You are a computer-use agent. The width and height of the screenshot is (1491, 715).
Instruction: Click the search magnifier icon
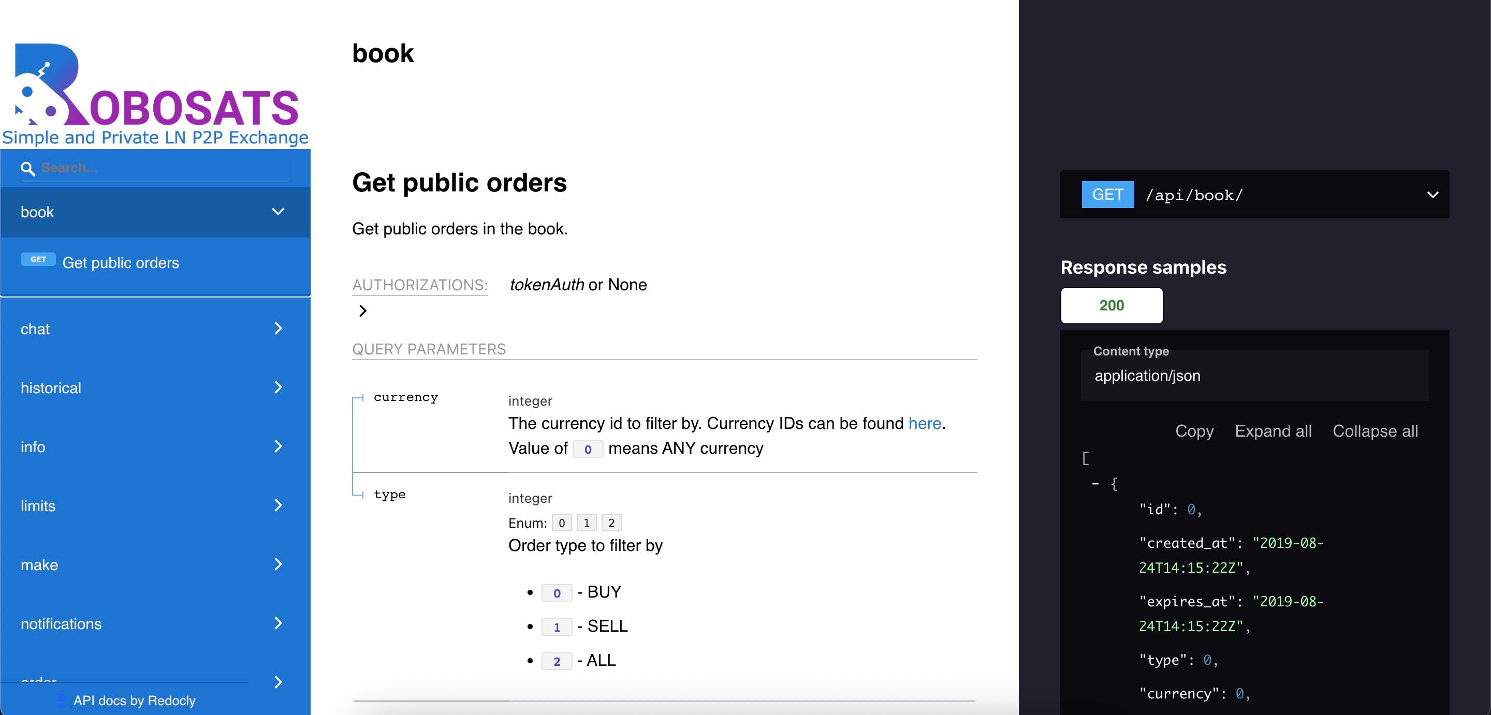pyautogui.click(x=27, y=168)
